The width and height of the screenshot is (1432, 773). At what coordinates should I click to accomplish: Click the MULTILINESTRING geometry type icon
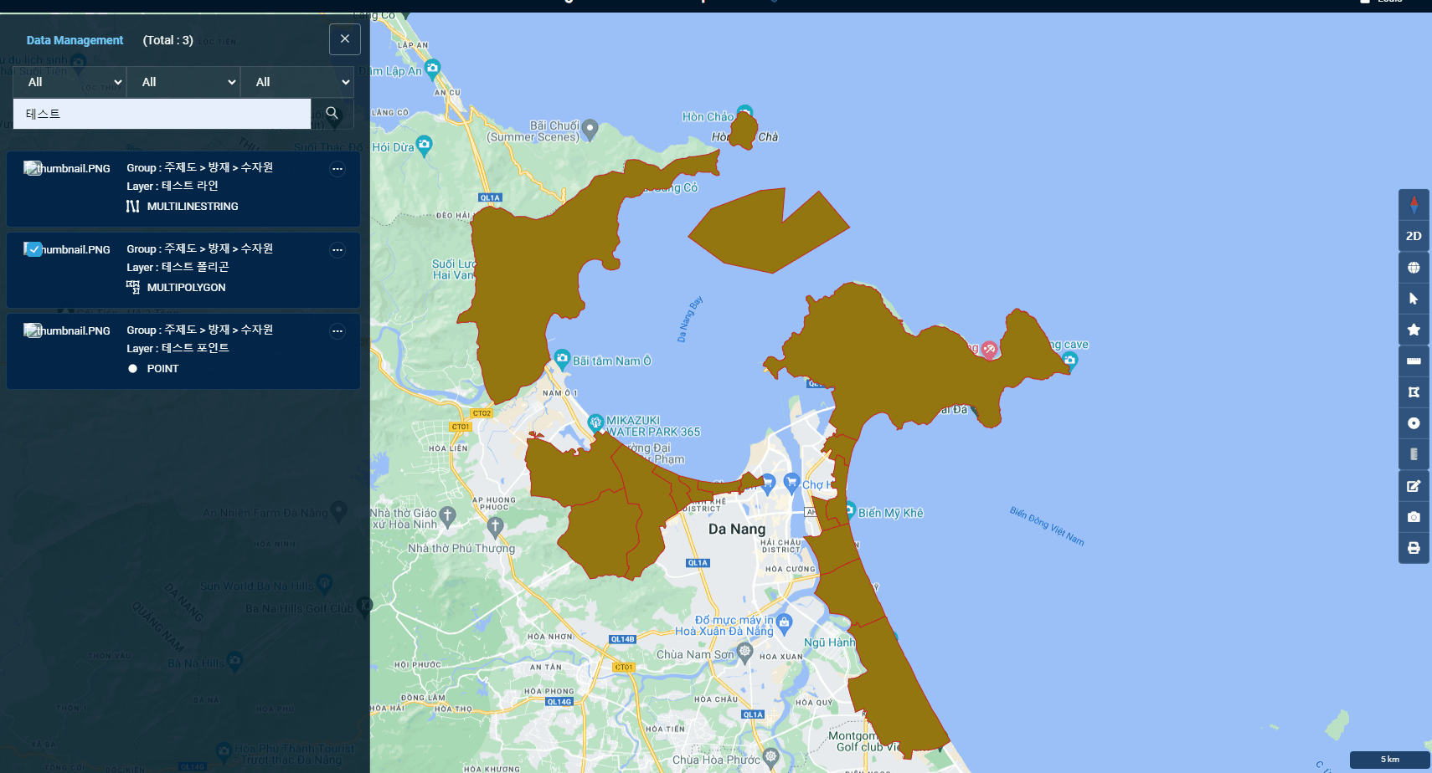(132, 206)
